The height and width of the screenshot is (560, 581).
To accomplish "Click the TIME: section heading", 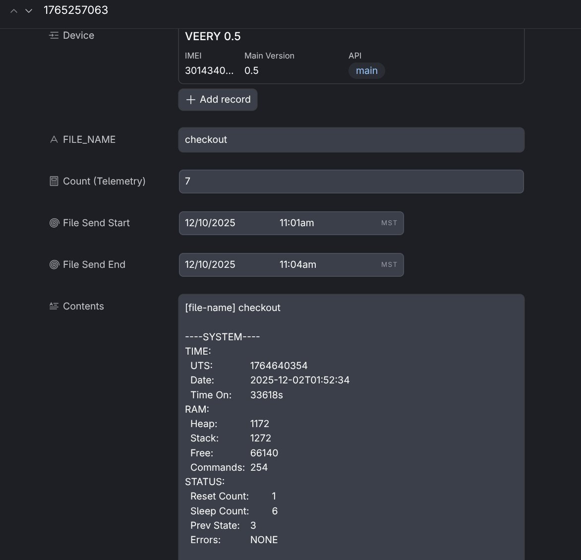I will pyautogui.click(x=198, y=351).
